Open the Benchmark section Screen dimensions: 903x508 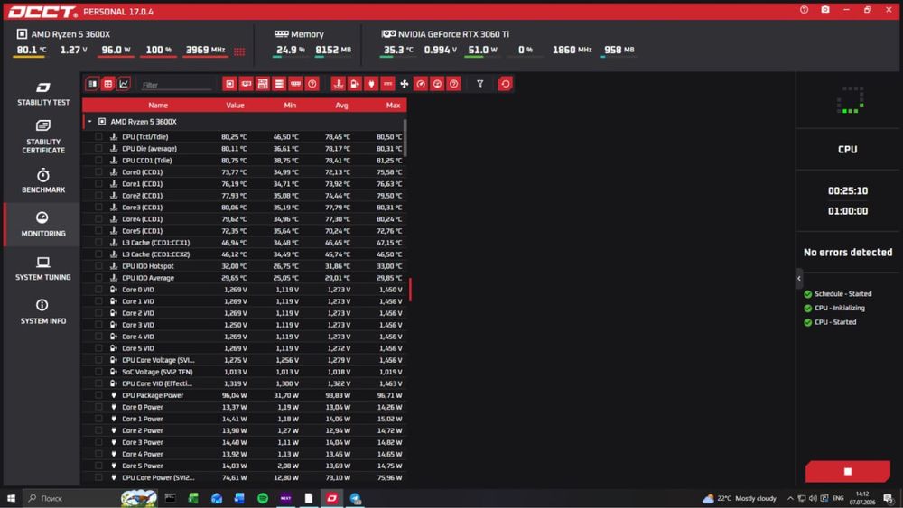click(x=43, y=180)
